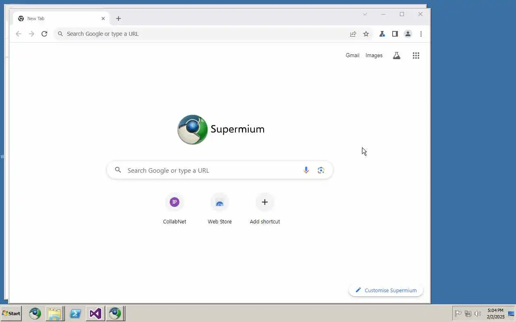The height and width of the screenshot is (322, 516).
Task: Bookmark this tab with the star icon
Action: 366,34
